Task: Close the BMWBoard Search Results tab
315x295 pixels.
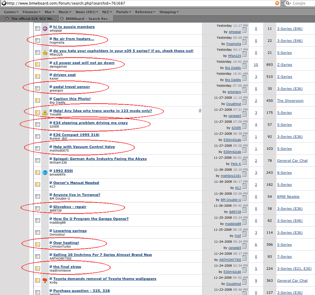Action: [x=62, y=18]
